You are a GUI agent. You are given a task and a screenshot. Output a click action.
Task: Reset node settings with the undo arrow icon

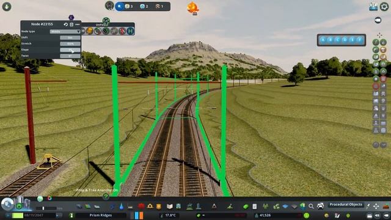(66, 24)
